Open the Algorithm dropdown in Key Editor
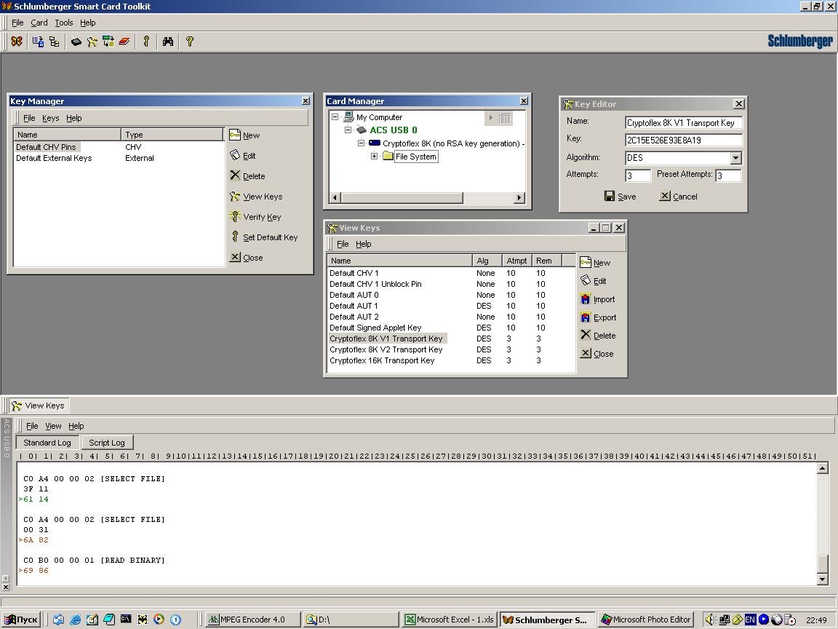 736,158
